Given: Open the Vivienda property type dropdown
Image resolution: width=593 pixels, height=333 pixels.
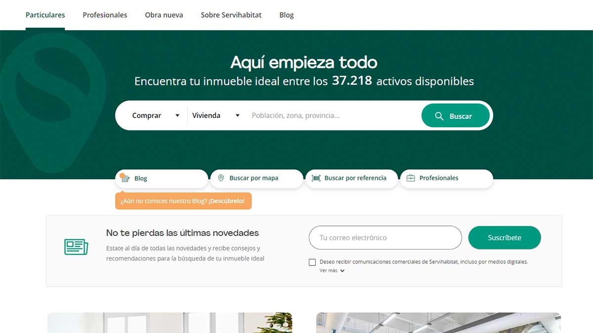Looking at the screenshot, I should pos(215,115).
